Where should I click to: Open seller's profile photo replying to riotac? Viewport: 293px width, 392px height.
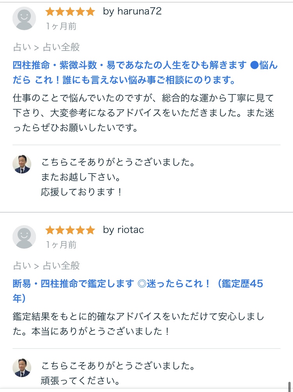[22, 367]
